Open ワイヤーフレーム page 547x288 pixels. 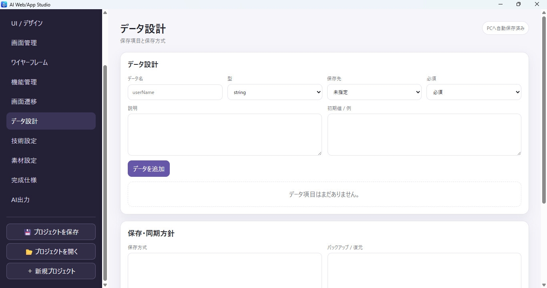click(51, 62)
